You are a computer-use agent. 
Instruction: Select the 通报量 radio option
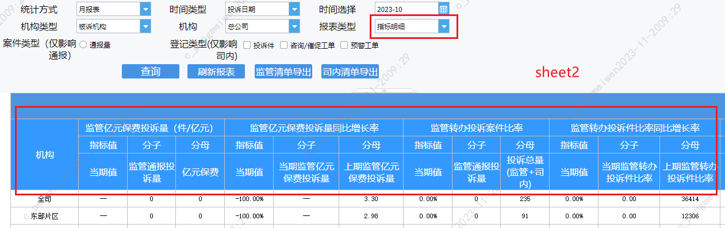click(x=83, y=45)
